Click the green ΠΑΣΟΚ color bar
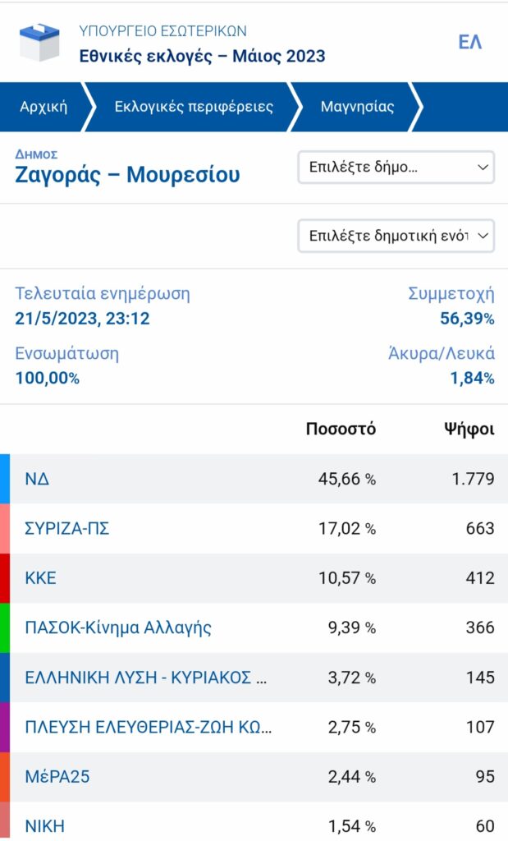Screen dimensions: 508x841 (5, 628)
